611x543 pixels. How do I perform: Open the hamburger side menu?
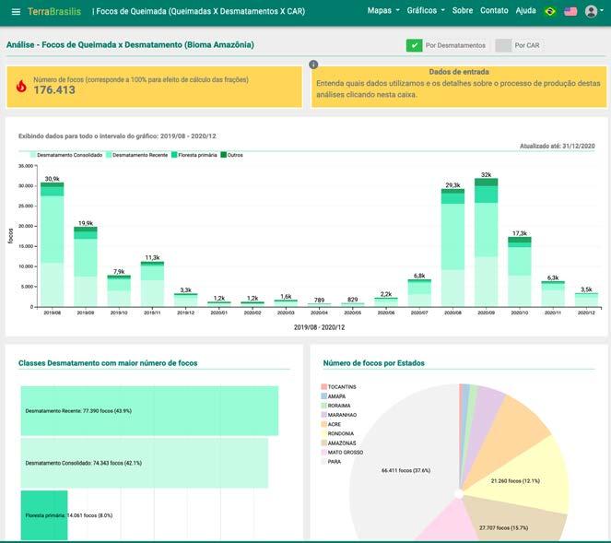16,12
